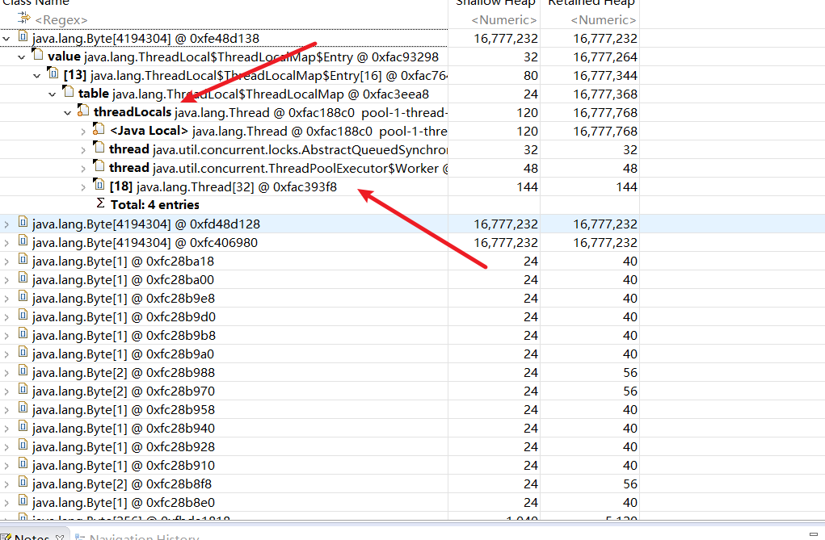Click the object icon of java.lang.Byte[4194304] @ 0xfe48d138
825x540 pixels.
(x=23, y=38)
